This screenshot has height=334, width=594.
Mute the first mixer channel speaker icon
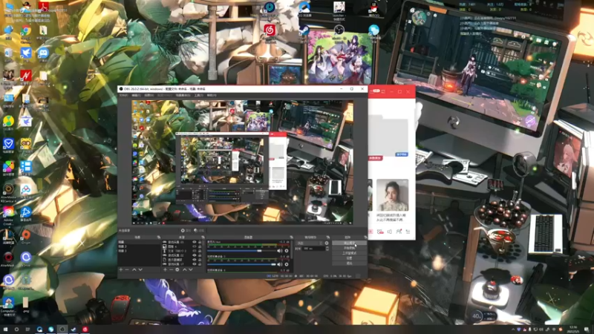pos(280,251)
